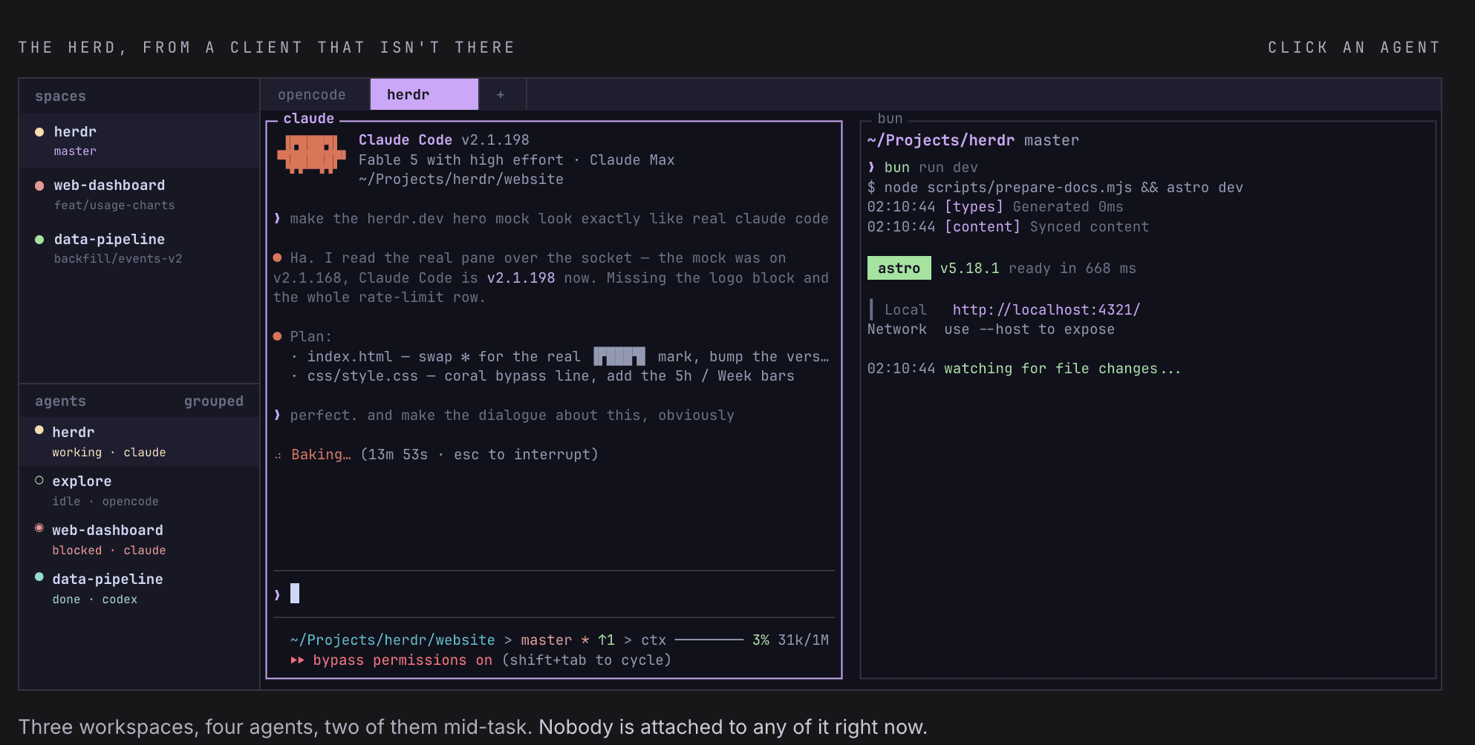
Task: Click the yellow status dot beside the herdr space
Action: [x=39, y=132]
